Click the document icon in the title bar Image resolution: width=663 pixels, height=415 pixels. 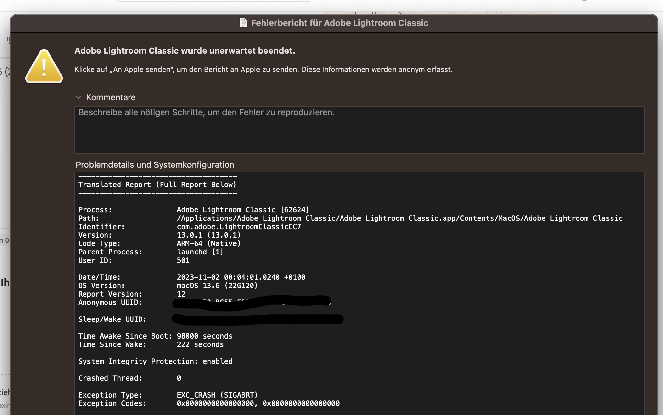click(x=243, y=23)
